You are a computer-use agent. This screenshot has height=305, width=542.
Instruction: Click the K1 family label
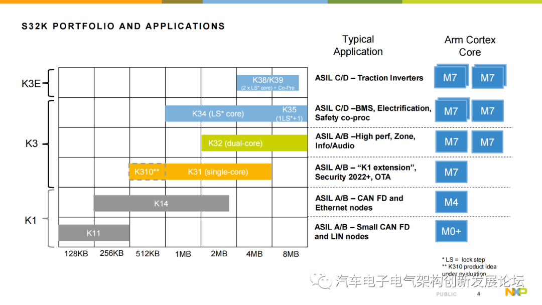point(31,220)
